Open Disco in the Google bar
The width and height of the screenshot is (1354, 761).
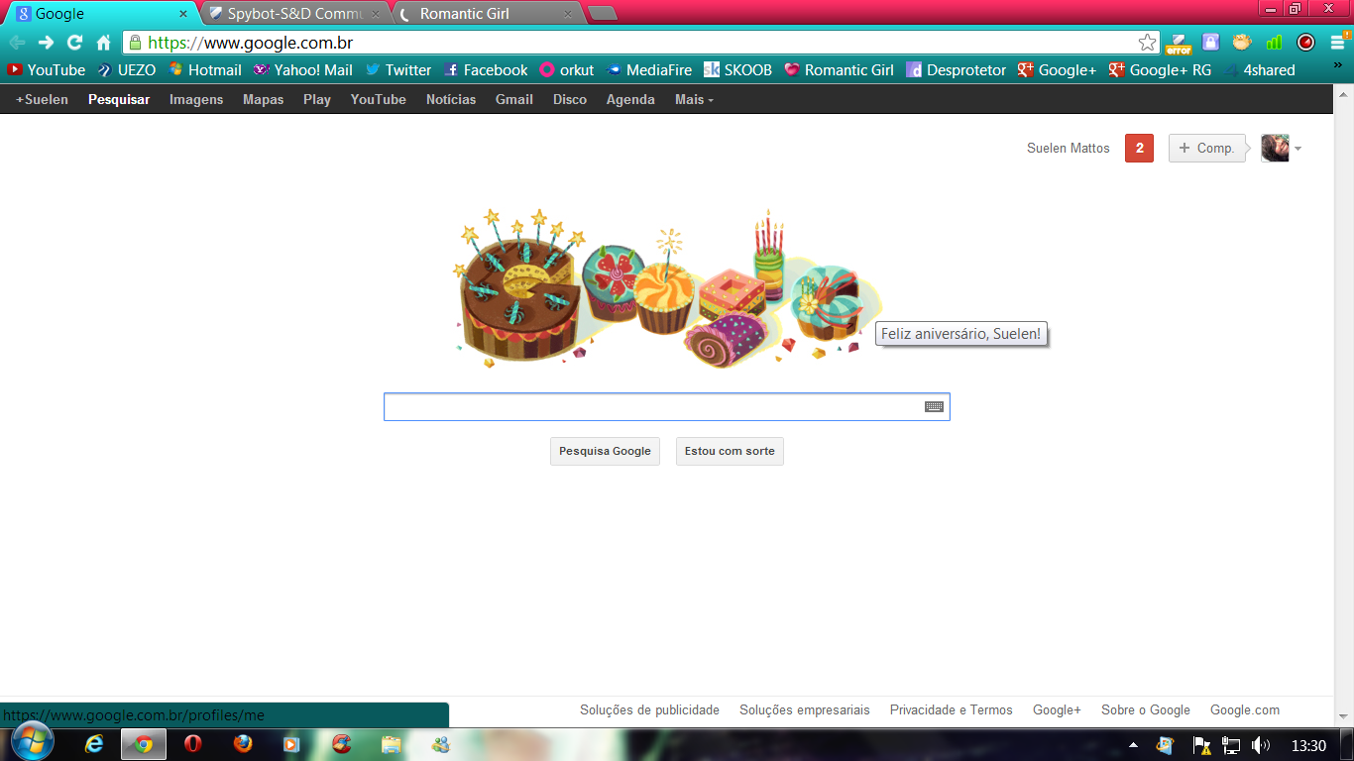570,99
